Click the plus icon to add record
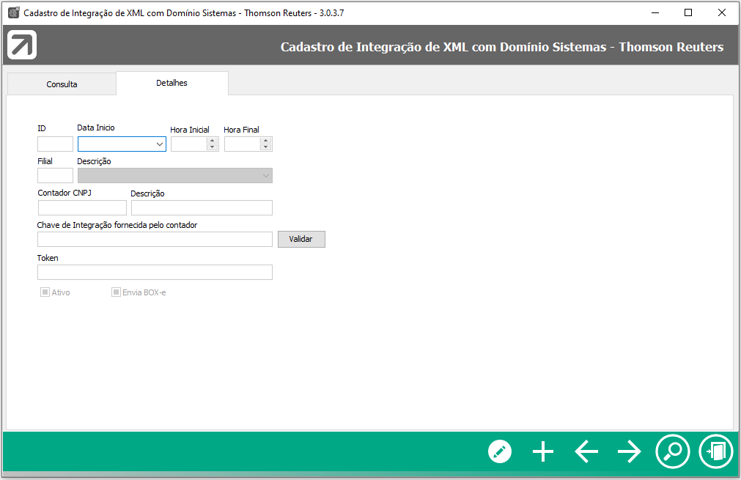 click(x=543, y=451)
